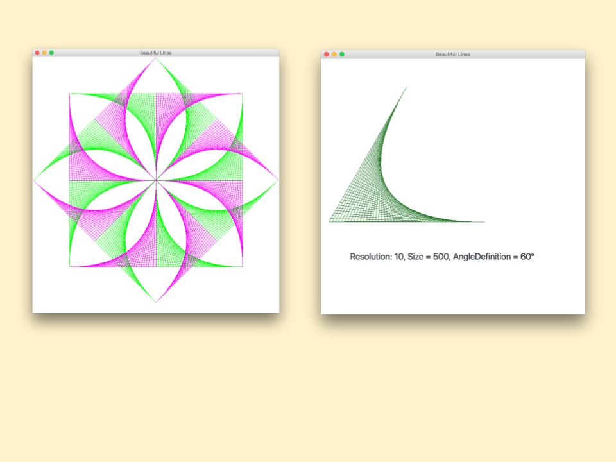This screenshot has width=616, height=462.
Task: Click the bottom tip of the star
Action: 156,302
